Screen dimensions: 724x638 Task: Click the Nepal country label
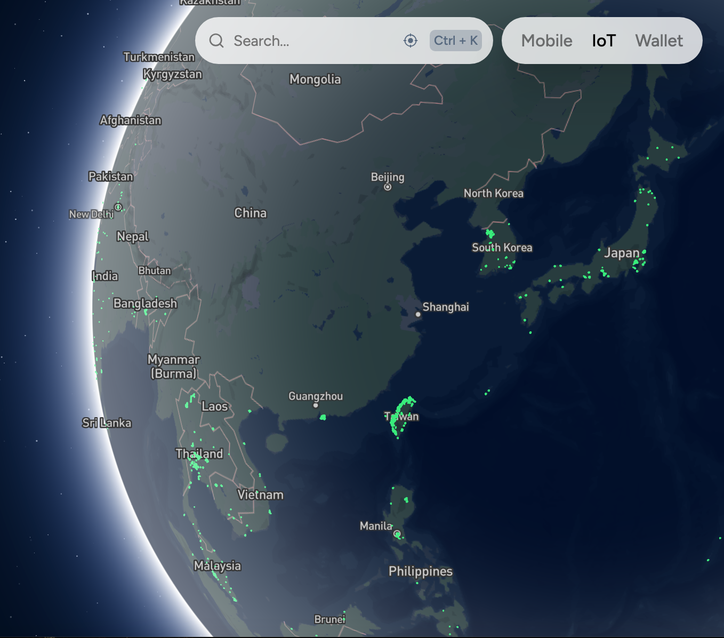coord(133,236)
